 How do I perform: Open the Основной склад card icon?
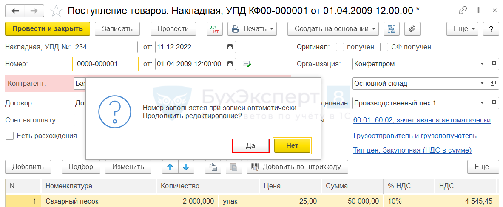click(x=493, y=84)
